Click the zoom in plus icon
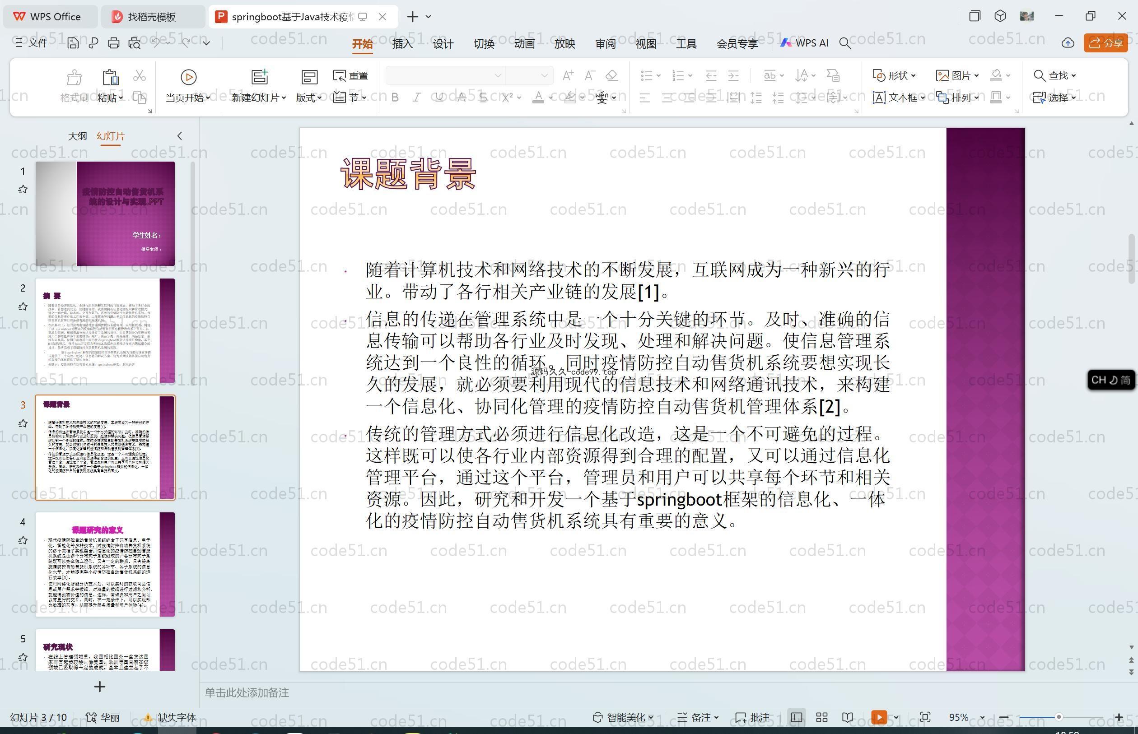This screenshot has height=734, width=1138. (1119, 717)
